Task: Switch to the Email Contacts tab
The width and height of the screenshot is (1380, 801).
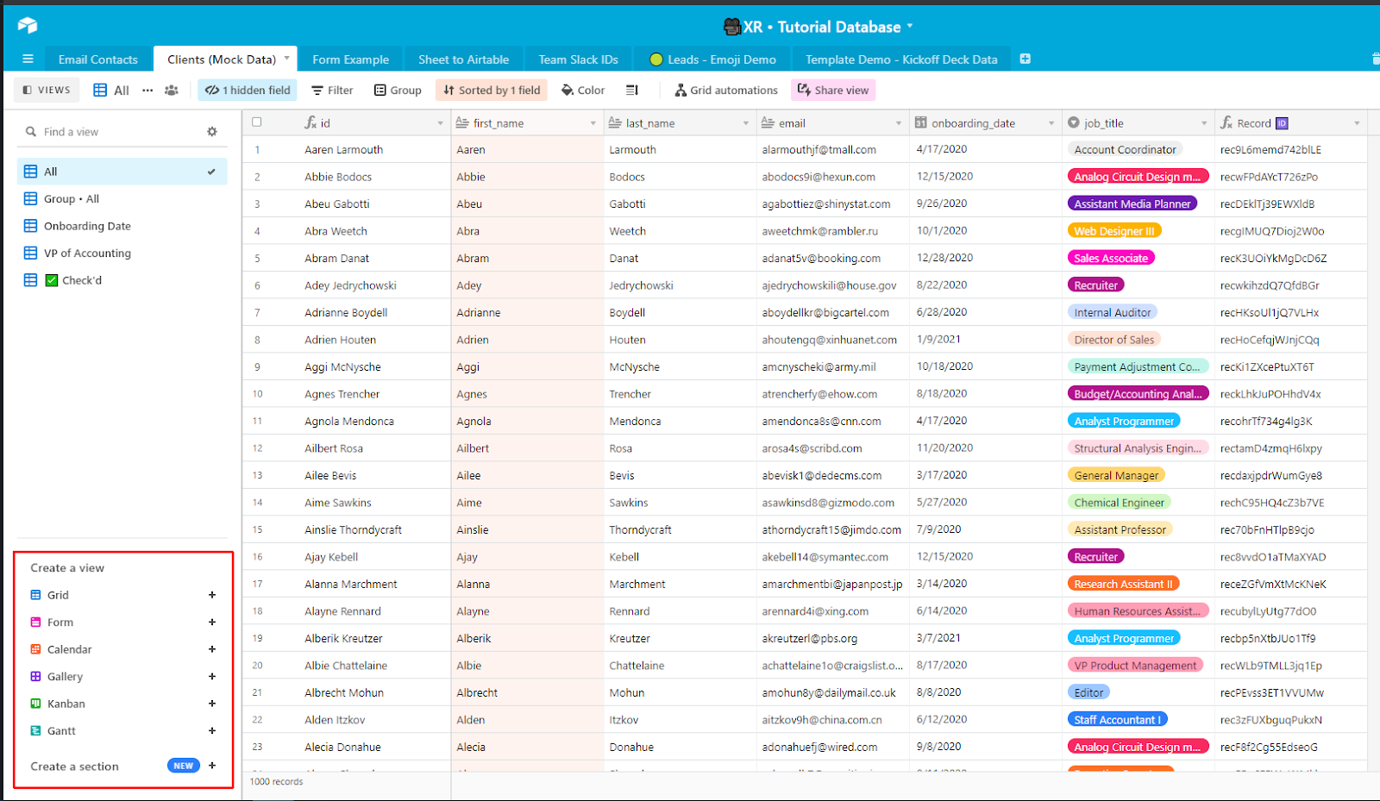Action: click(x=97, y=59)
